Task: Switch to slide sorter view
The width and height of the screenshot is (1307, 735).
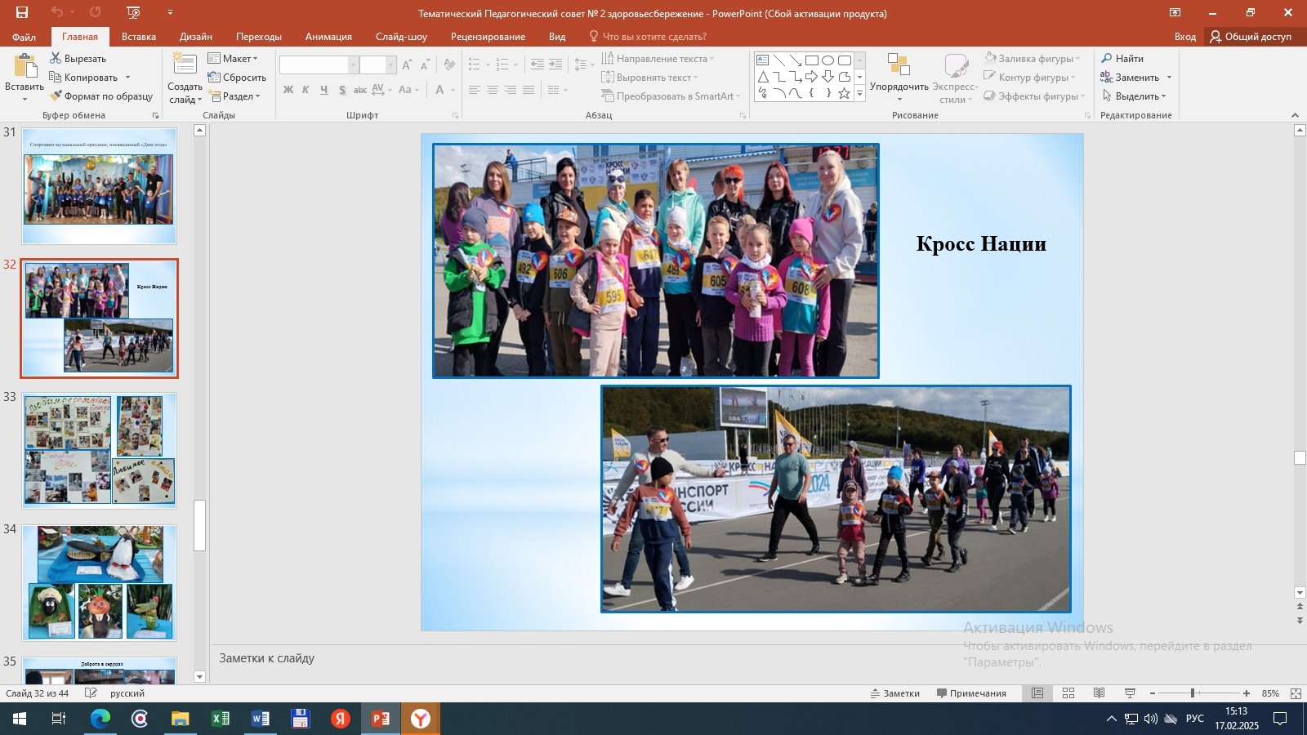Action: coord(1068,693)
